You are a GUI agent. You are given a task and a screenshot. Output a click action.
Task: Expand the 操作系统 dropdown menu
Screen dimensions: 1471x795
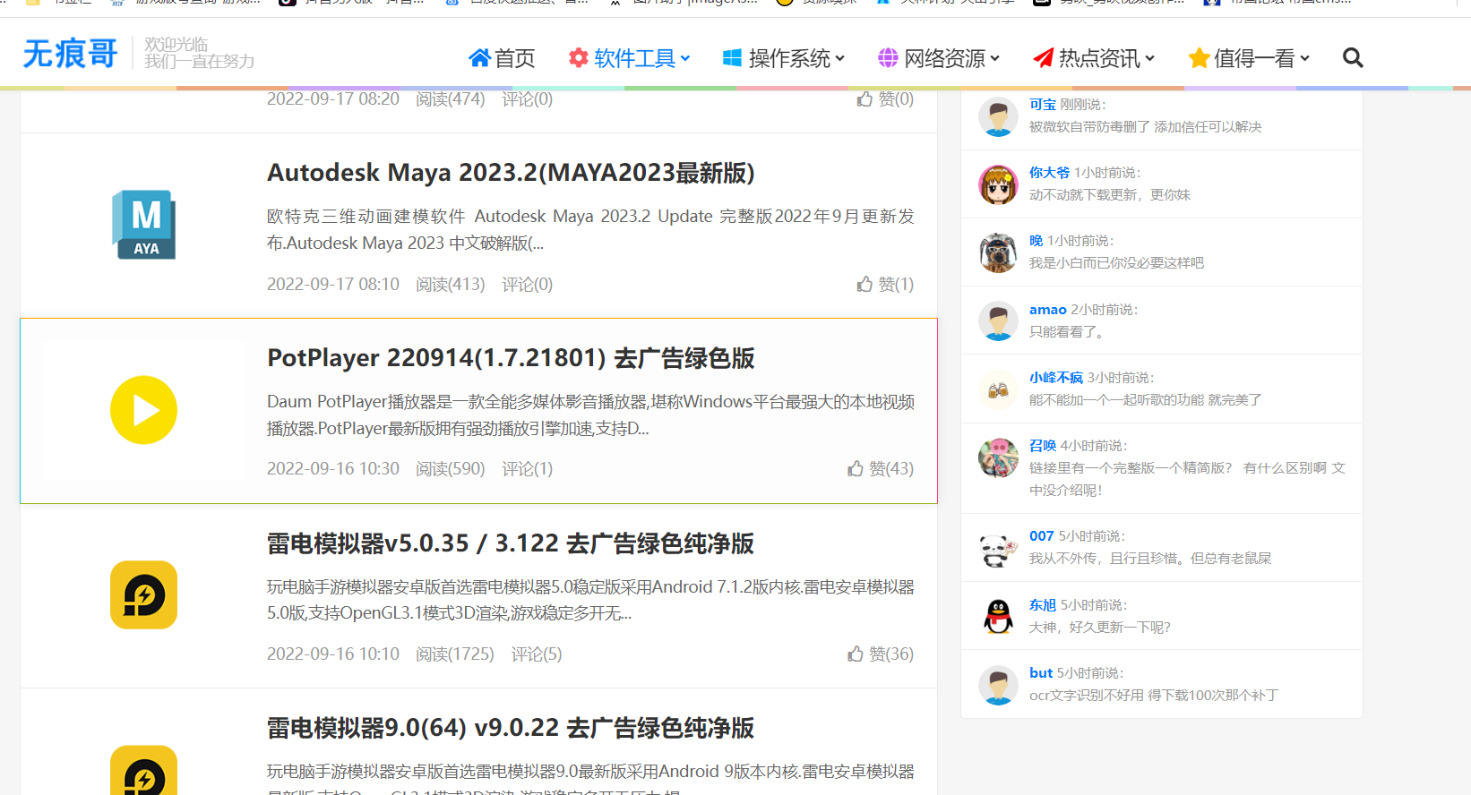pos(784,59)
